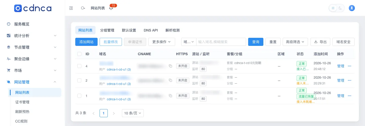Viewport: 365px width, 126px height.
Task: Open 更多操作 dropdown
Action: point(162,42)
